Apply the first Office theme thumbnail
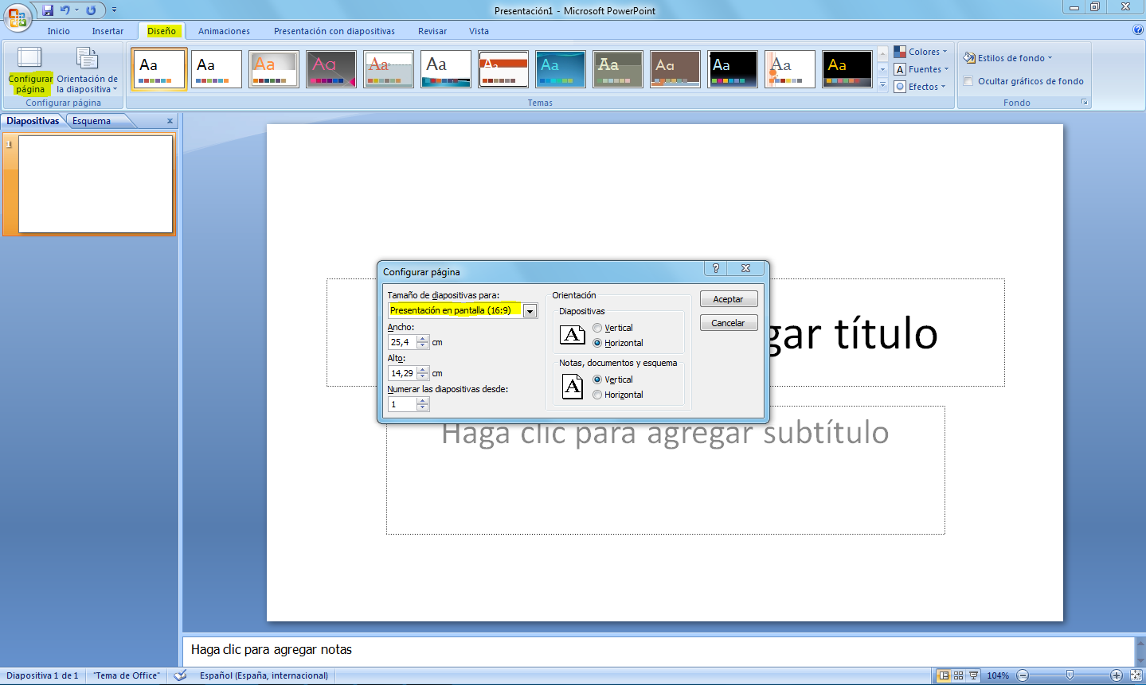 pos(159,69)
